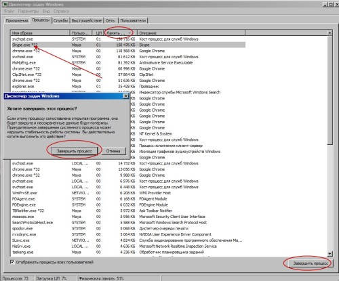Screen dimensions: 339x281
Task: Switch to the Сеть tab
Action: coord(111,20)
